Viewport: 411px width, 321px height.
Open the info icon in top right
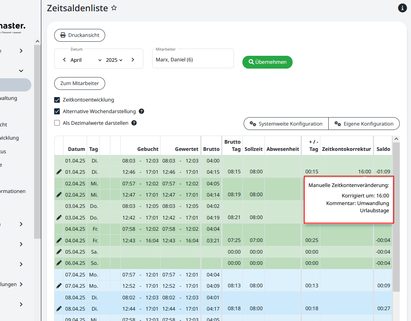click(402, 8)
